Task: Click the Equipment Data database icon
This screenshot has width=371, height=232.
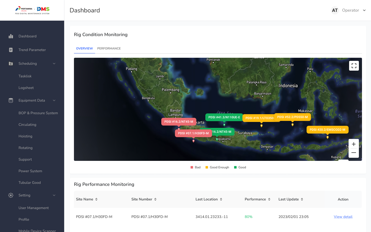Action: click(x=11, y=100)
